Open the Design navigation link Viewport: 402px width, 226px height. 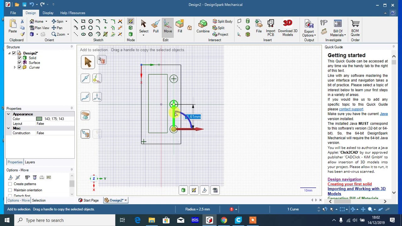coord(344,180)
